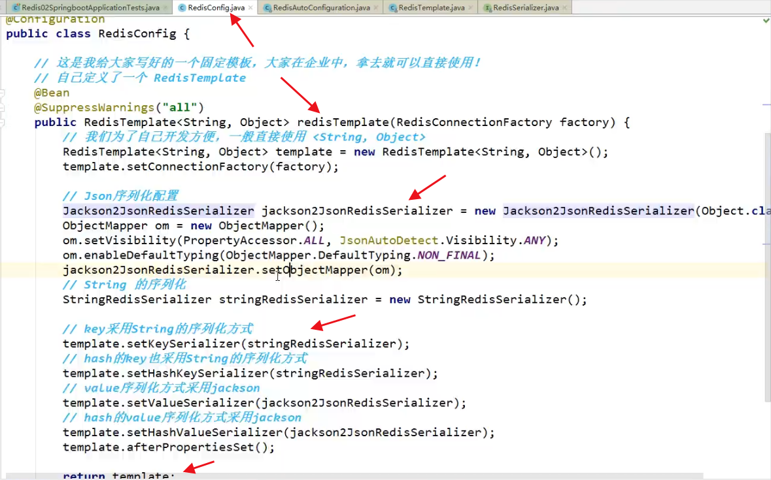Click the test class icon on Redis02SpringbootApplicationTests tab
This screenshot has height=480, width=771.
(16, 7)
